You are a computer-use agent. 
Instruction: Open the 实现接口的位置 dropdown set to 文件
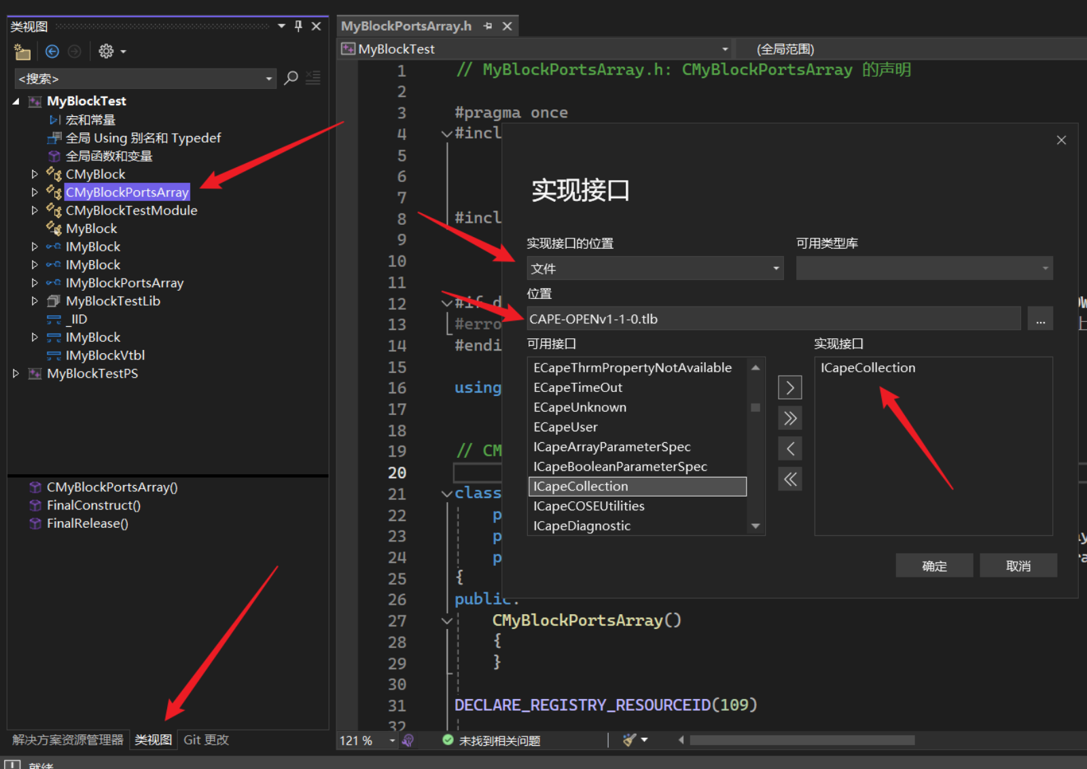click(x=655, y=268)
